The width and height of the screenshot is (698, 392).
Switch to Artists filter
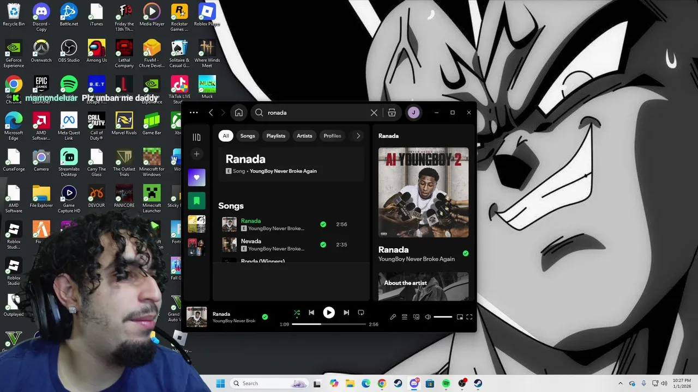click(x=304, y=136)
